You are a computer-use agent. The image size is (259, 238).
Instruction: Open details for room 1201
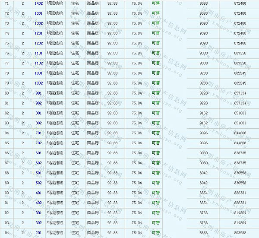pos(38,33)
